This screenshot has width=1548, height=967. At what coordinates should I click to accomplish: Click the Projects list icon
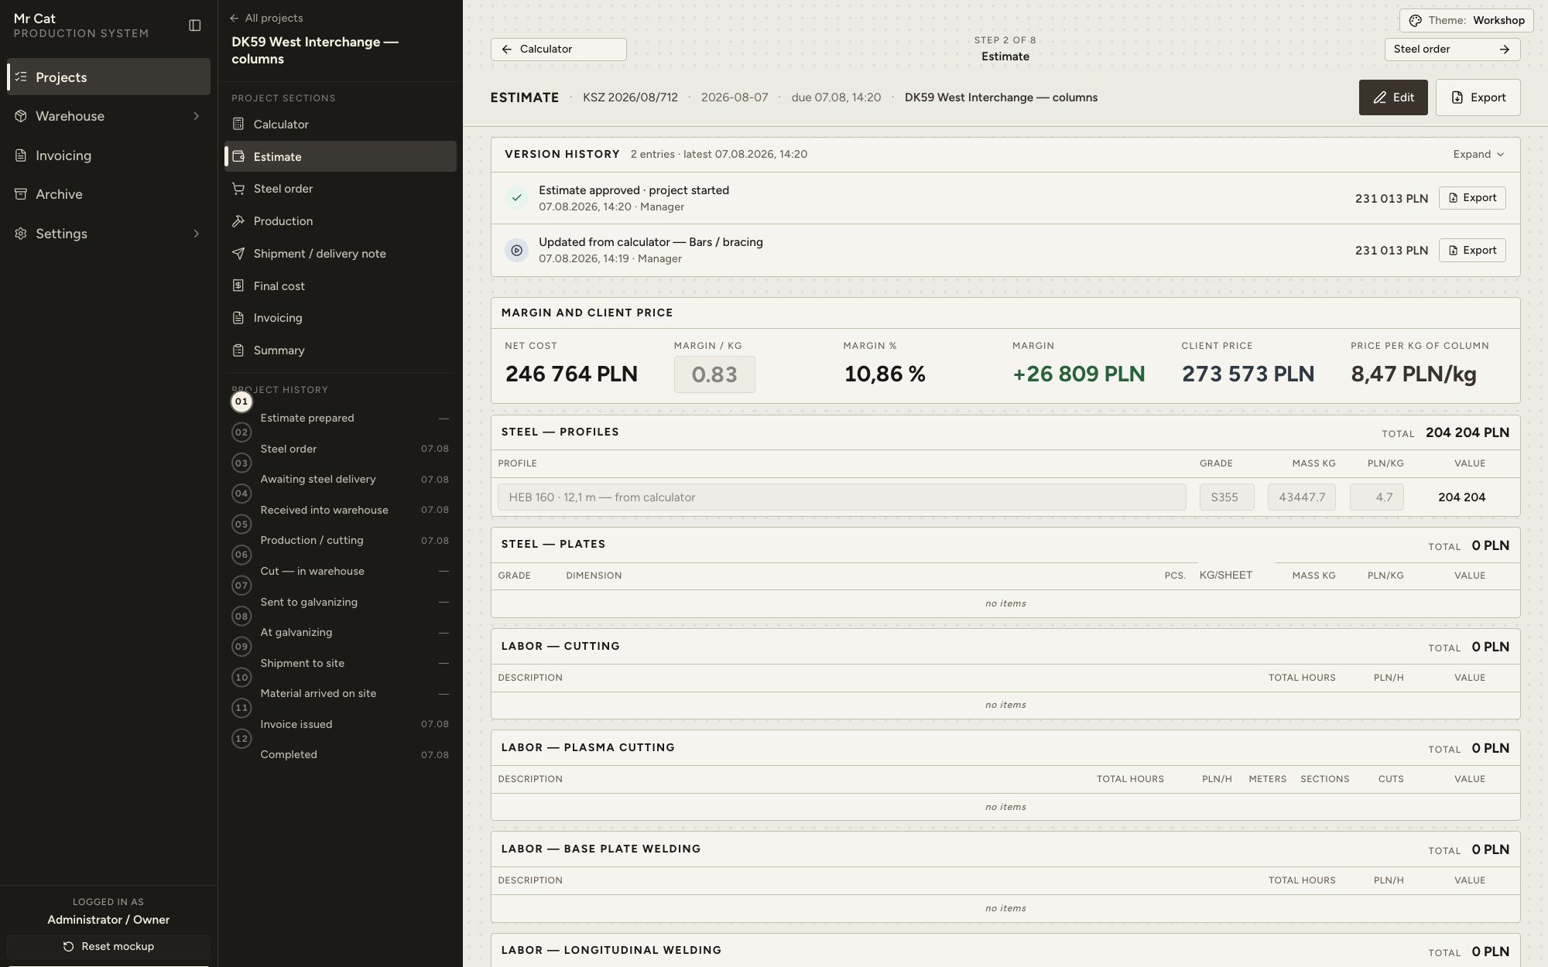pyautogui.click(x=21, y=77)
